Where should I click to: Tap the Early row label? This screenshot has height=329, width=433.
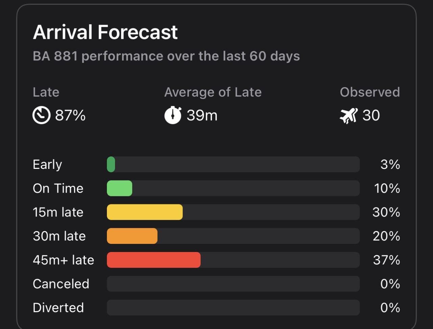47,164
